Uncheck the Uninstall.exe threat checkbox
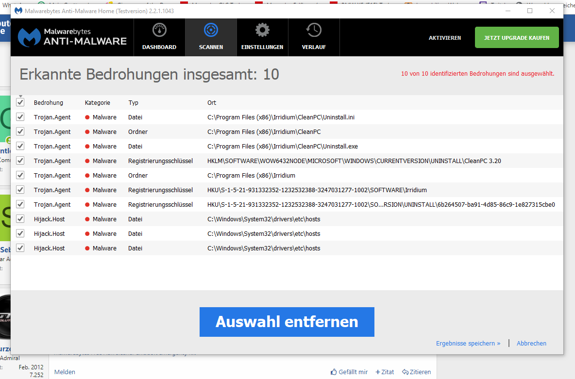Screen dimensions: 575x379 click(x=20, y=146)
